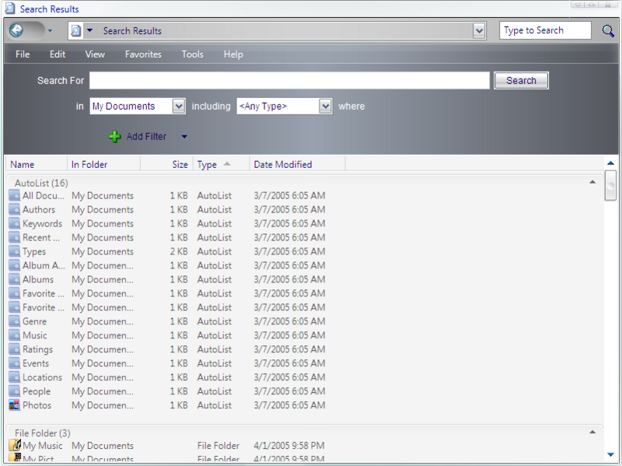The image size is (622, 466).
Task: Click into the Search For text field
Action: click(x=289, y=81)
